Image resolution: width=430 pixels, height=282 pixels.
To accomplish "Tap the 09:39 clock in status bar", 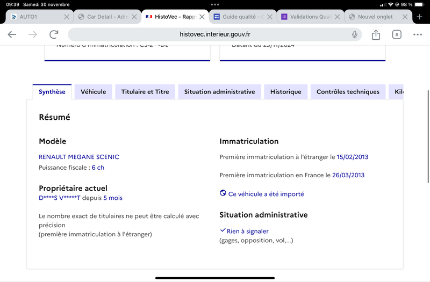I will pos(12,4).
